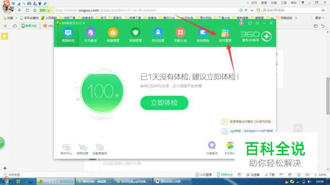
Task: Go to browser home page
Action: click(x=35, y=10)
